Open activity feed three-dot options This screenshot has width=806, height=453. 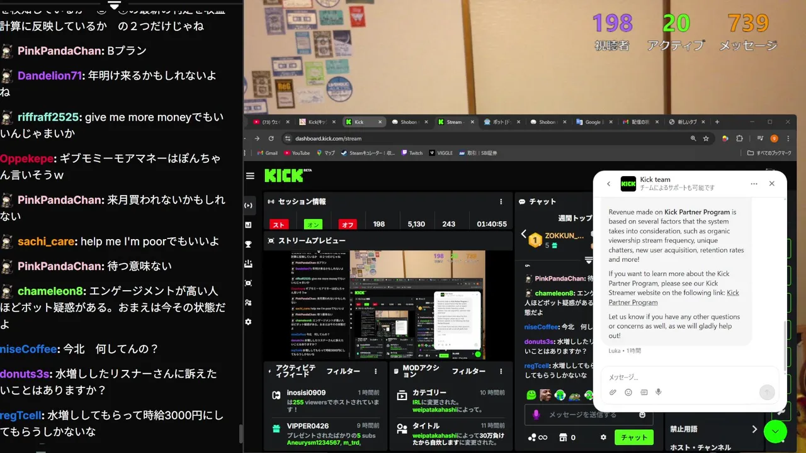coord(376,372)
